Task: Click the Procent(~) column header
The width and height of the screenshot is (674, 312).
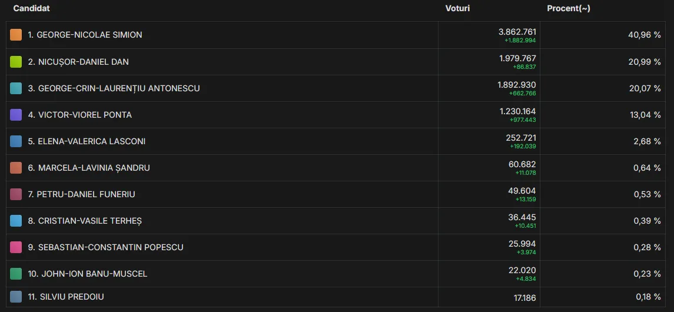Action: click(568, 9)
